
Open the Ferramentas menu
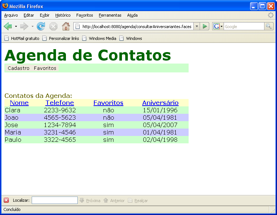110,15
